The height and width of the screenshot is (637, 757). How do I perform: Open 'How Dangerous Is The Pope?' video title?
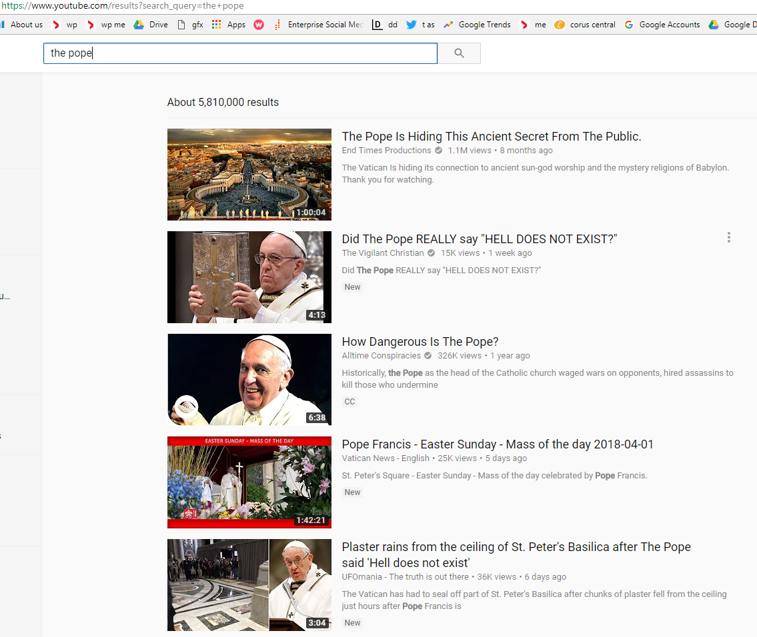[420, 342]
